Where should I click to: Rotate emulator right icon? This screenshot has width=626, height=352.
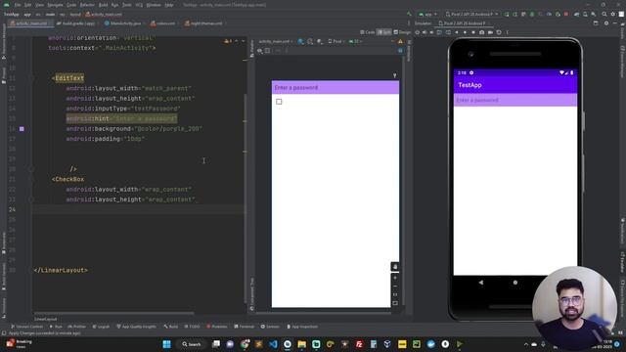[448, 32]
